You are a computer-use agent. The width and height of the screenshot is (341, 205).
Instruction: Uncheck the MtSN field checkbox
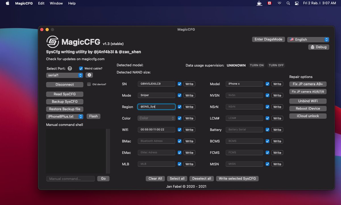267,164
